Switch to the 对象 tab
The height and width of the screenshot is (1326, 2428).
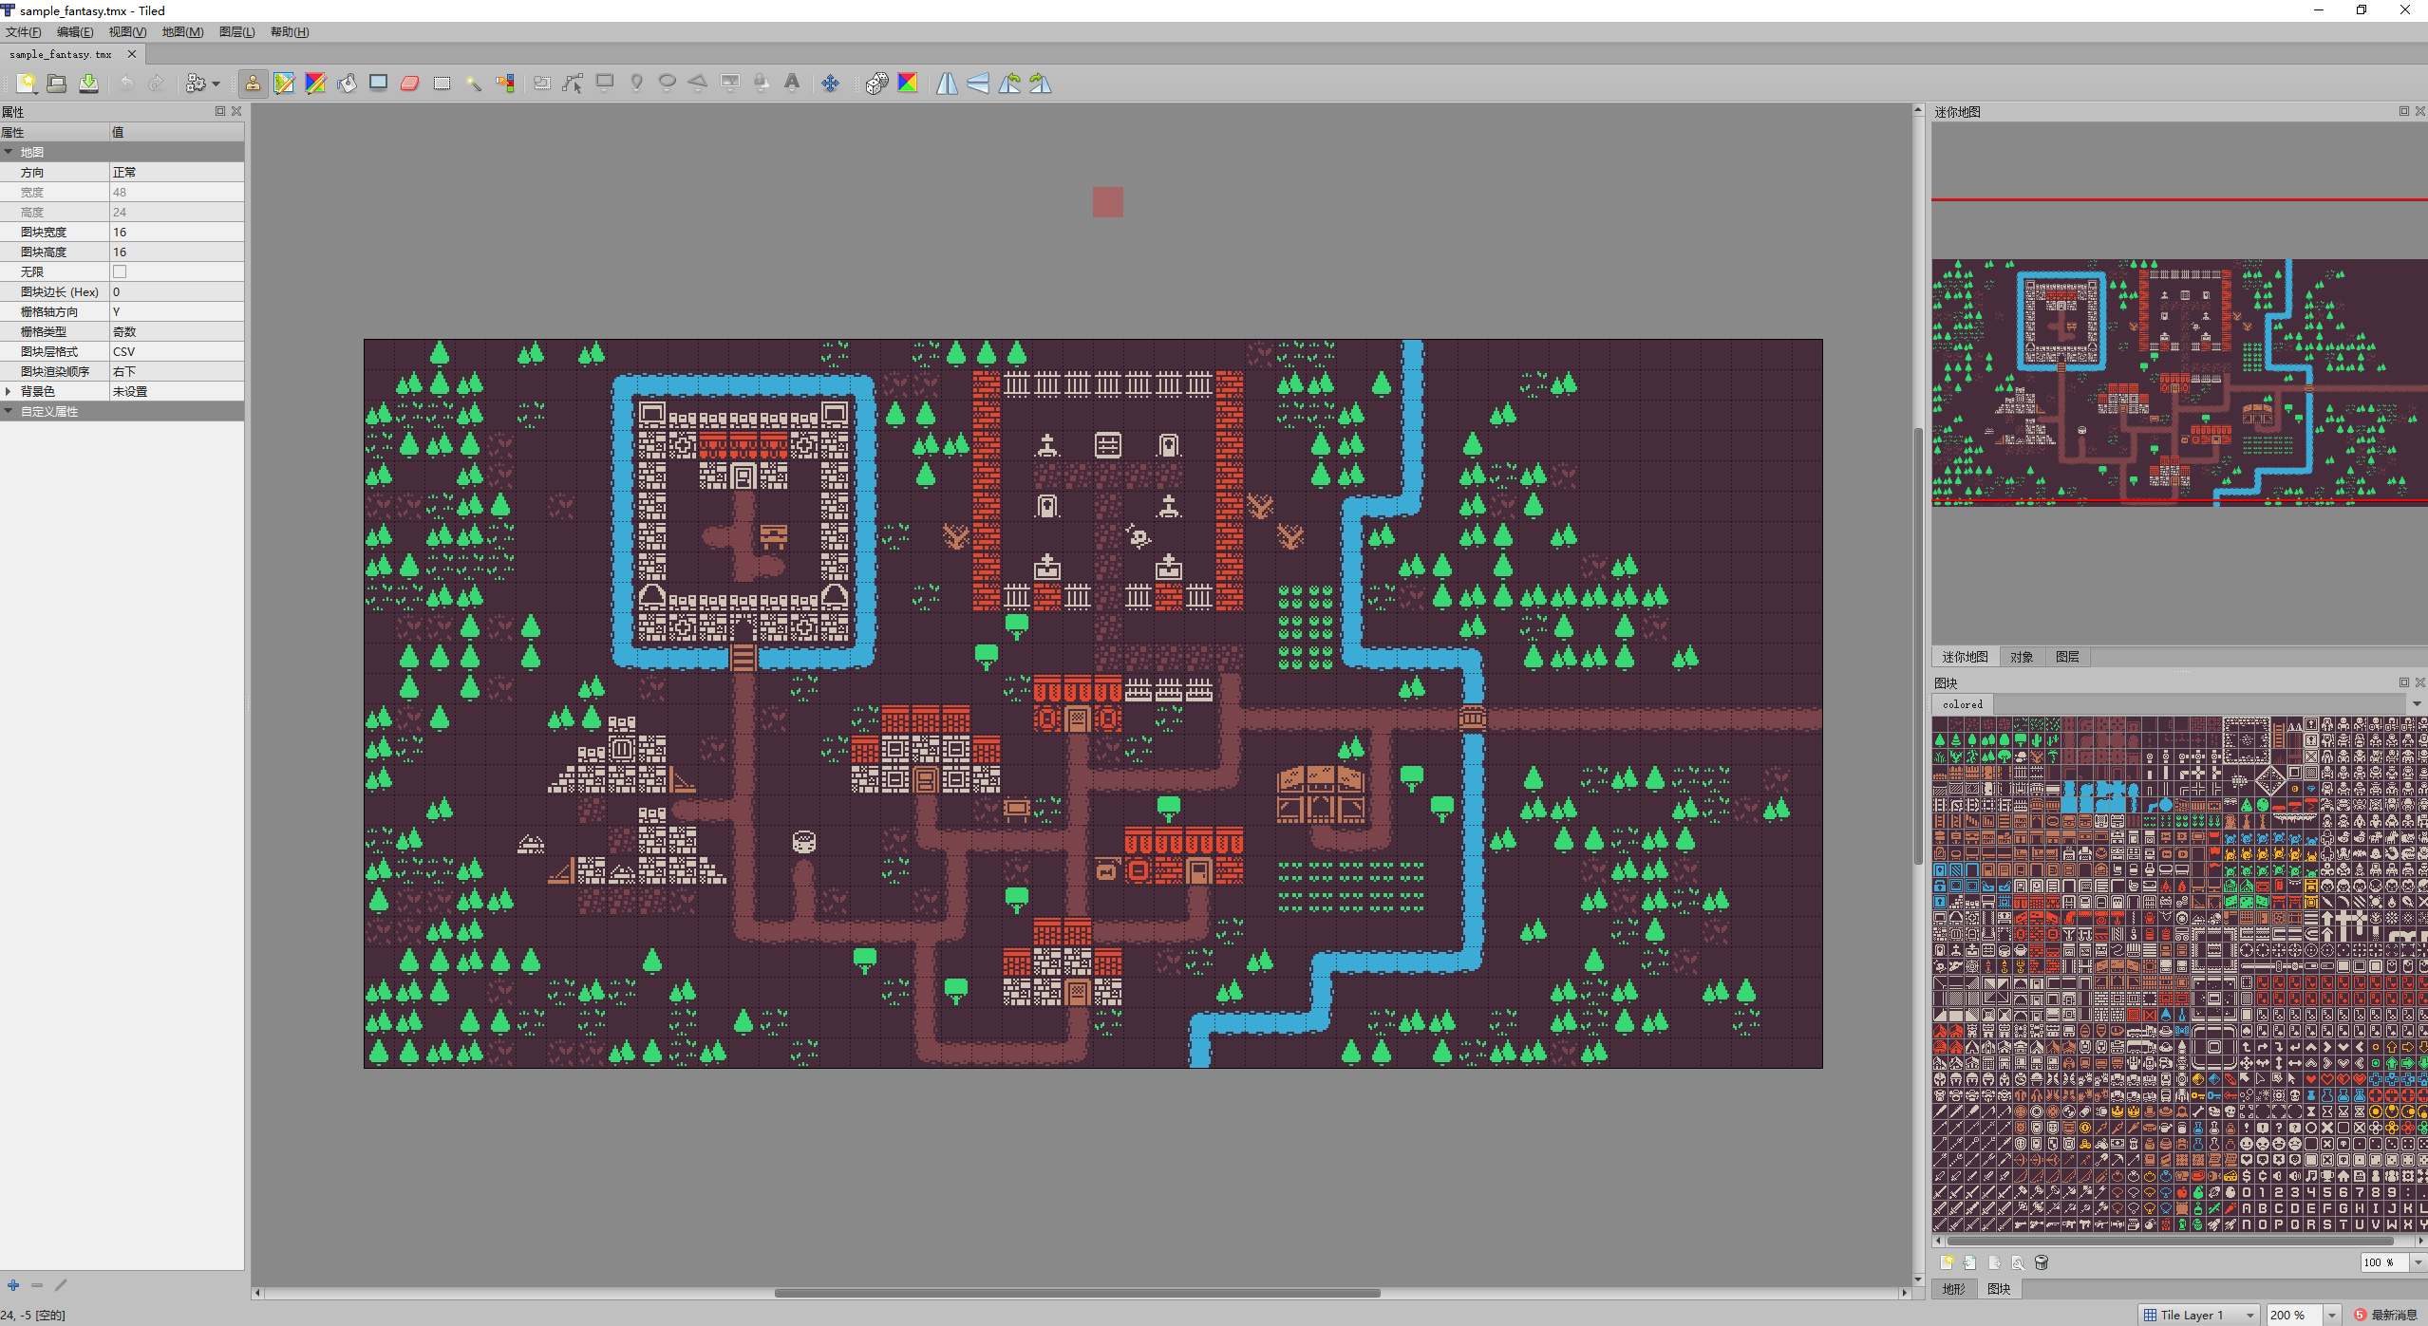tap(2022, 657)
